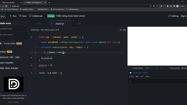
Task: Click the zoom magnifier icon in address bar
Action: click(x=151, y=6)
